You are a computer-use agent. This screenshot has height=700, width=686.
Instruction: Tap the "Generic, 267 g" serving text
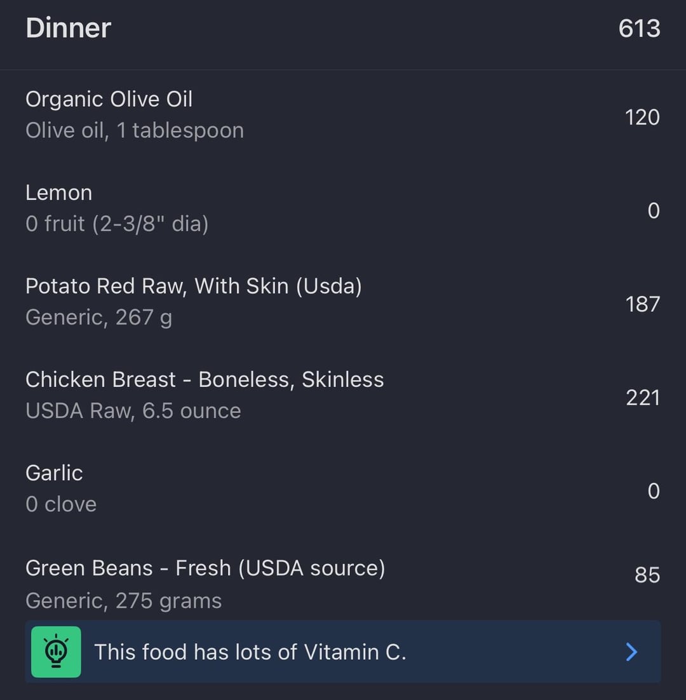(98, 317)
